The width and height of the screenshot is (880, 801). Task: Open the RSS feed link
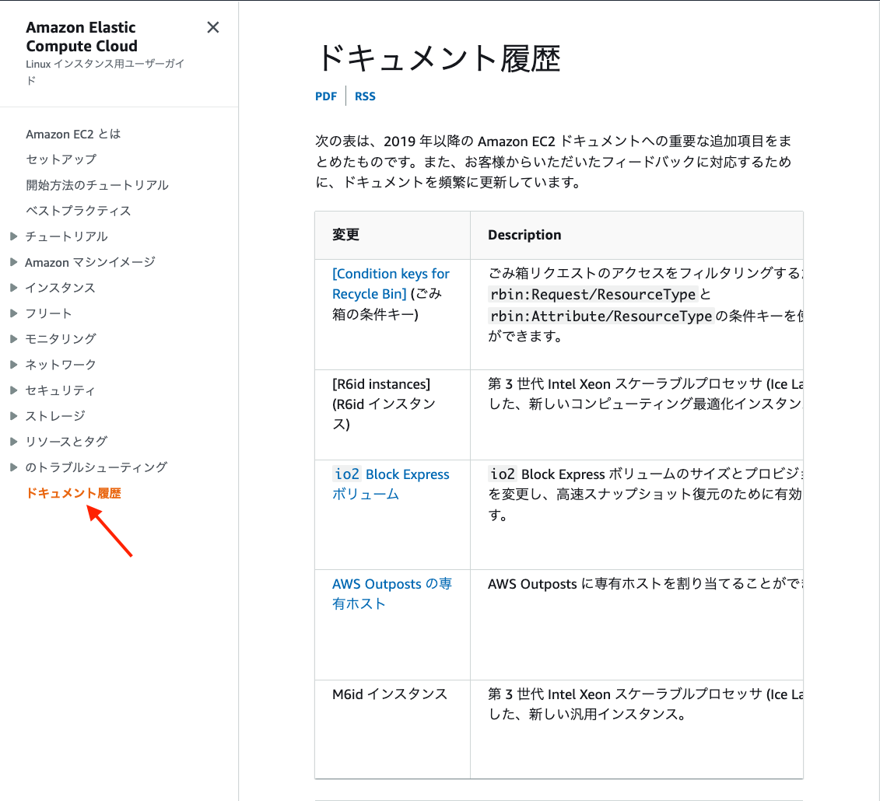click(365, 96)
